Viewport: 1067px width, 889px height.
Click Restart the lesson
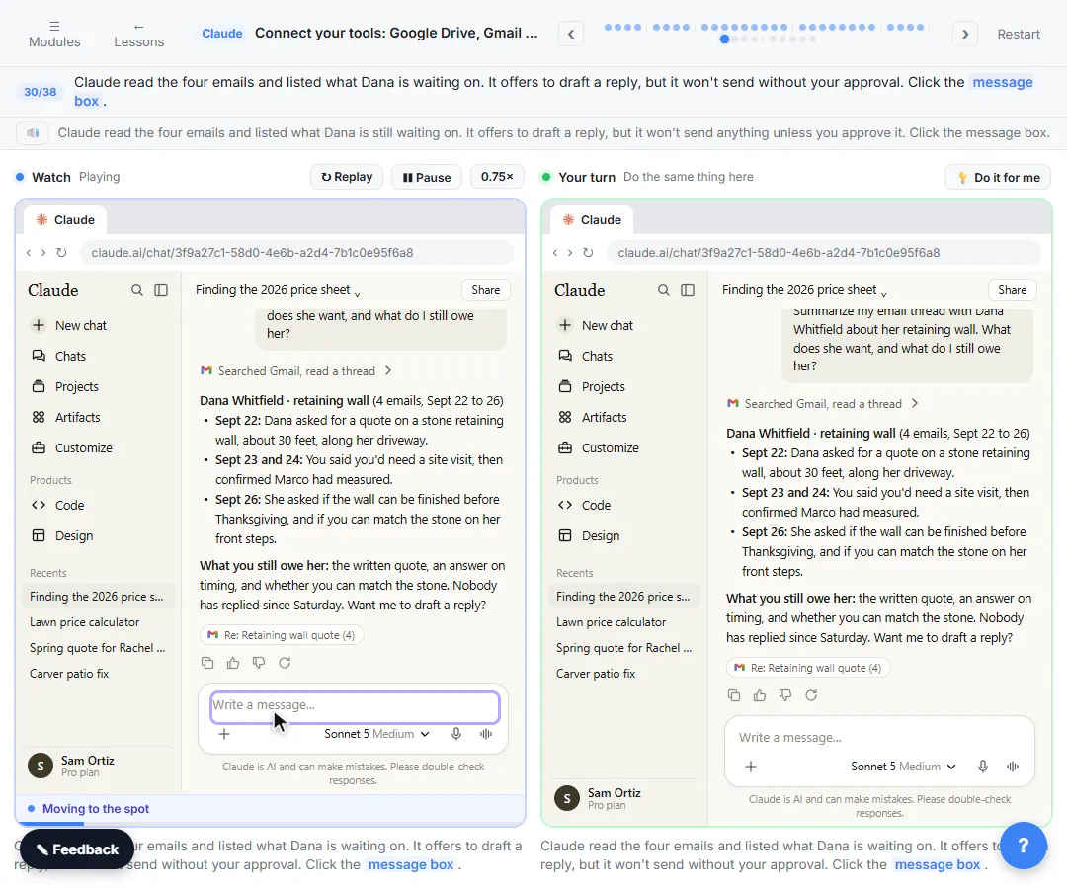click(1018, 34)
